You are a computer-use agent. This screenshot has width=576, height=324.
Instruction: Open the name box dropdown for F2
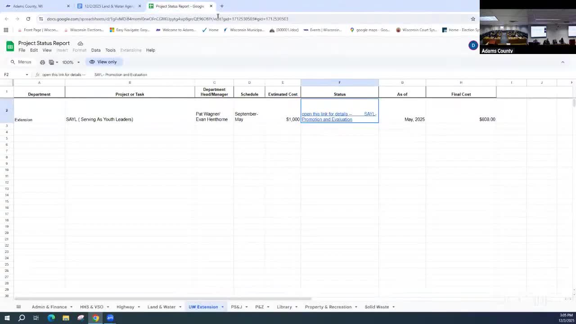pos(27,75)
